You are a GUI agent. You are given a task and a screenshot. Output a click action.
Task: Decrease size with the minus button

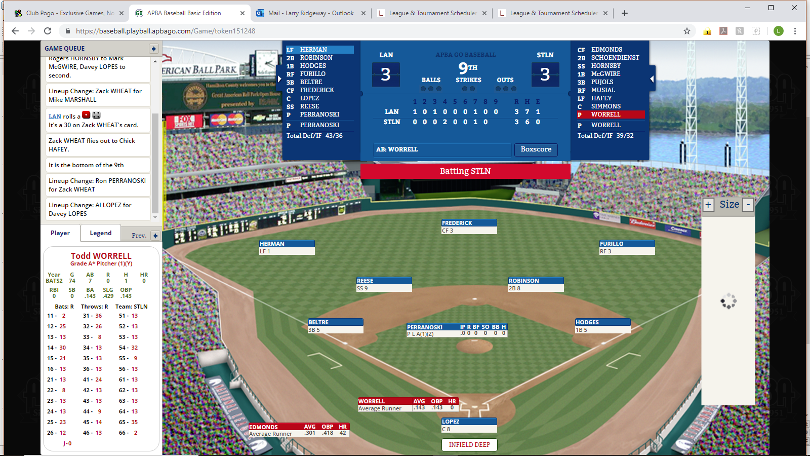(x=748, y=205)
